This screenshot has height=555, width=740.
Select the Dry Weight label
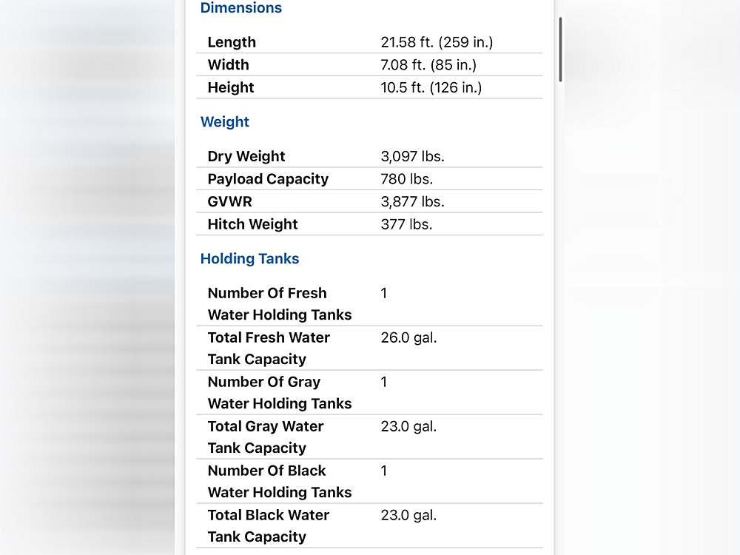(x=246, y=157)
